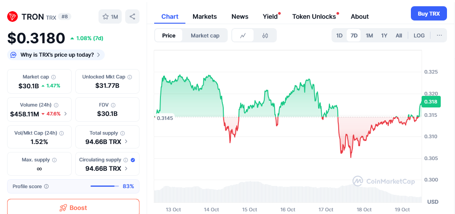Viewport: 455px width, 214px height.
Task: Open the chart more-options ellipsis
Action: pos(439,36)
